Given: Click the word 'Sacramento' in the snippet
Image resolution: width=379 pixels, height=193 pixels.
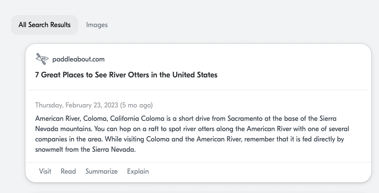Looking at the screenshot, I should 245,119.
